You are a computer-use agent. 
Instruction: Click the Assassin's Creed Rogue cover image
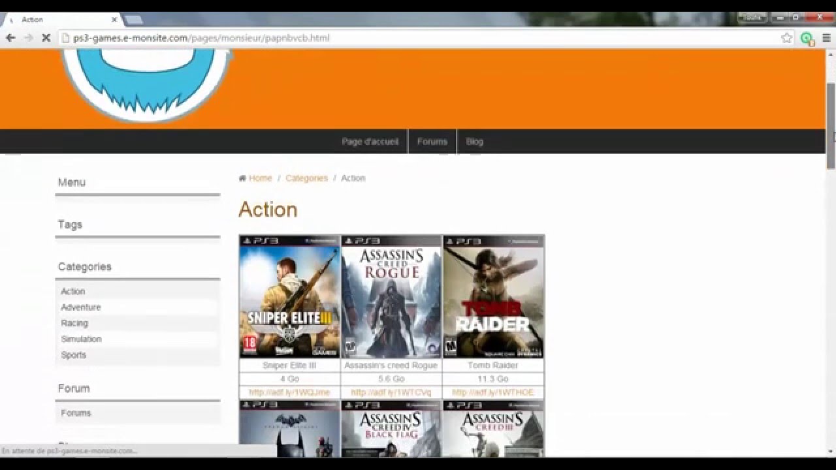coord(391,297)
